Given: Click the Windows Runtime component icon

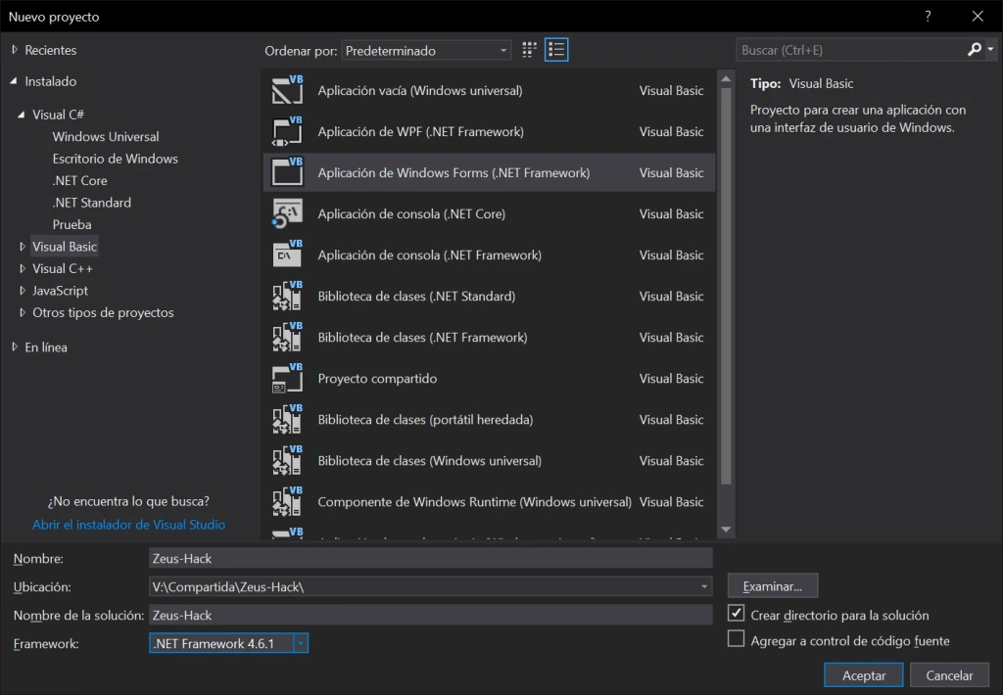Looking at the screenshot, I should point(287,502).
